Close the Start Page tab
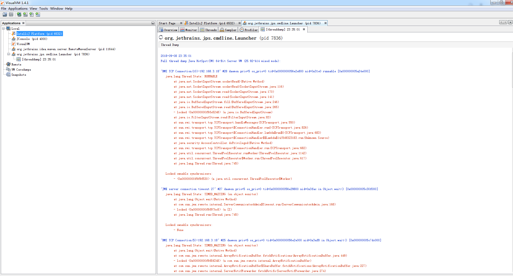Image resolution: width=513 pixels, height=276 pixels. [x=181, y=23]
